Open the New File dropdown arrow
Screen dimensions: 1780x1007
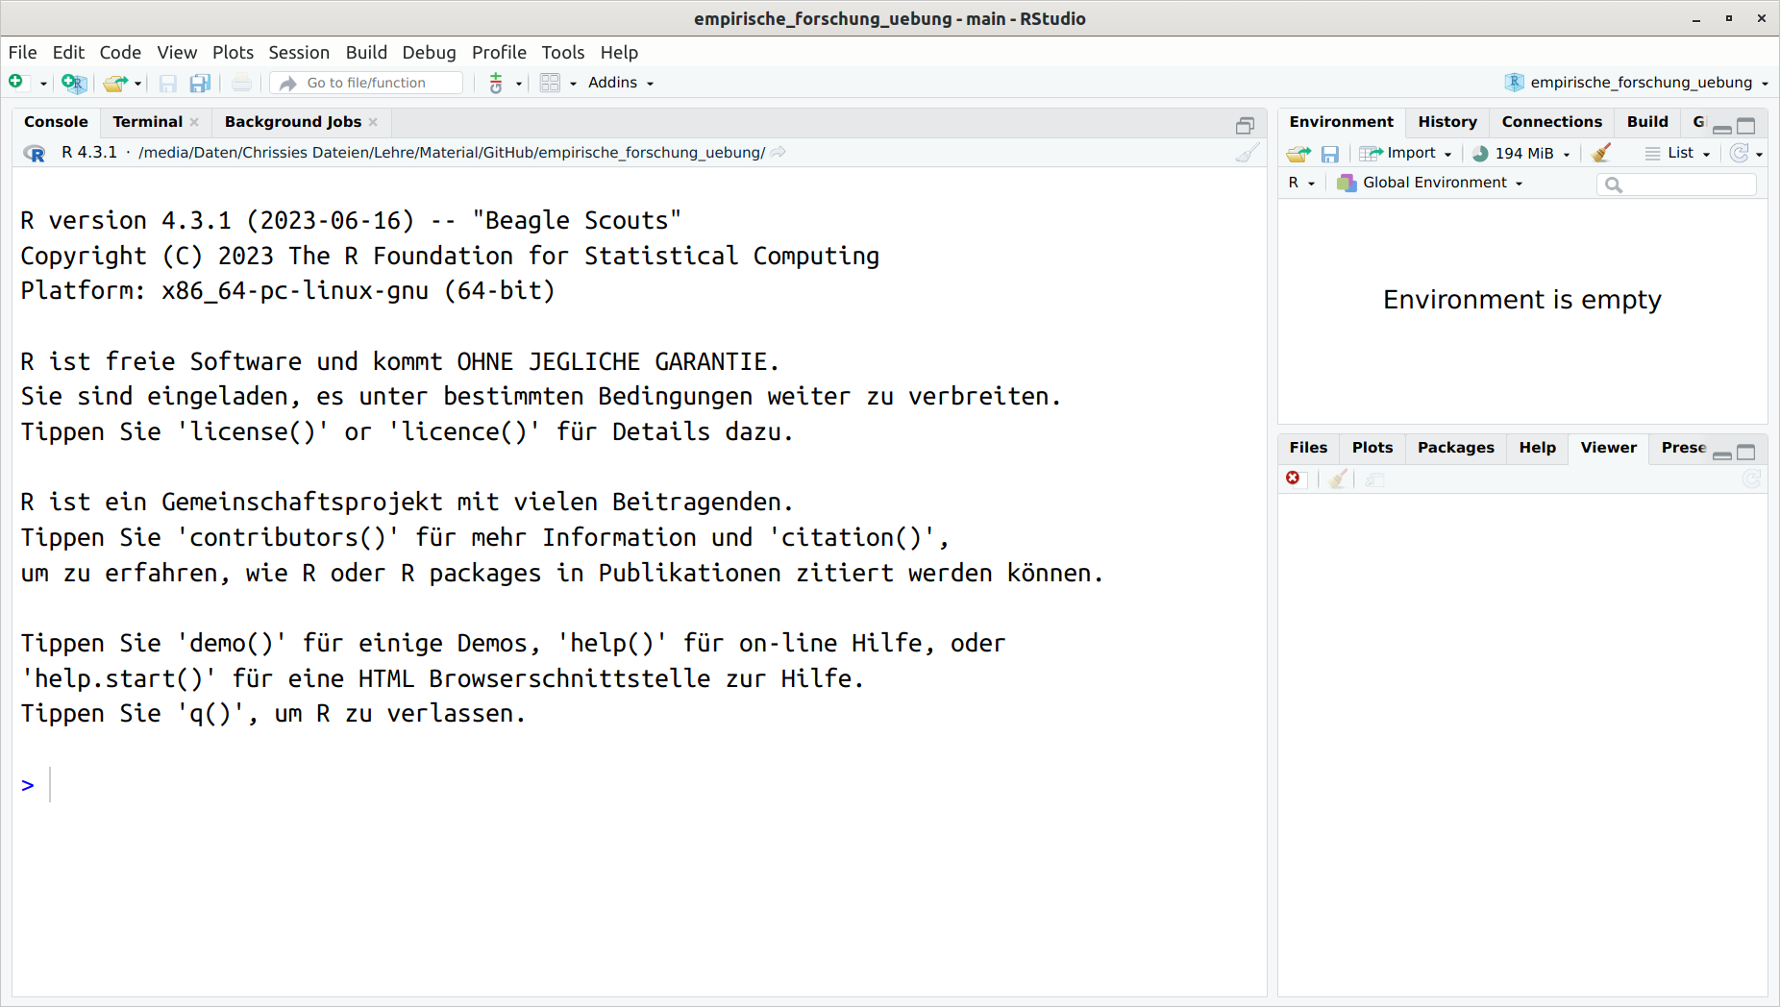[43, 84]
